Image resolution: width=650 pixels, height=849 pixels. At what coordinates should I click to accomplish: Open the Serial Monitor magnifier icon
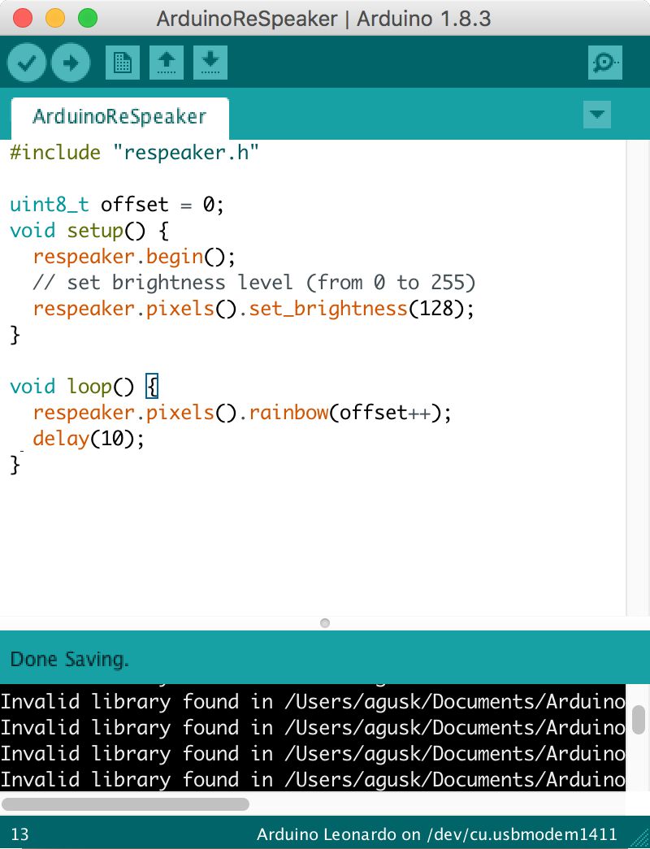pos(605,63)
